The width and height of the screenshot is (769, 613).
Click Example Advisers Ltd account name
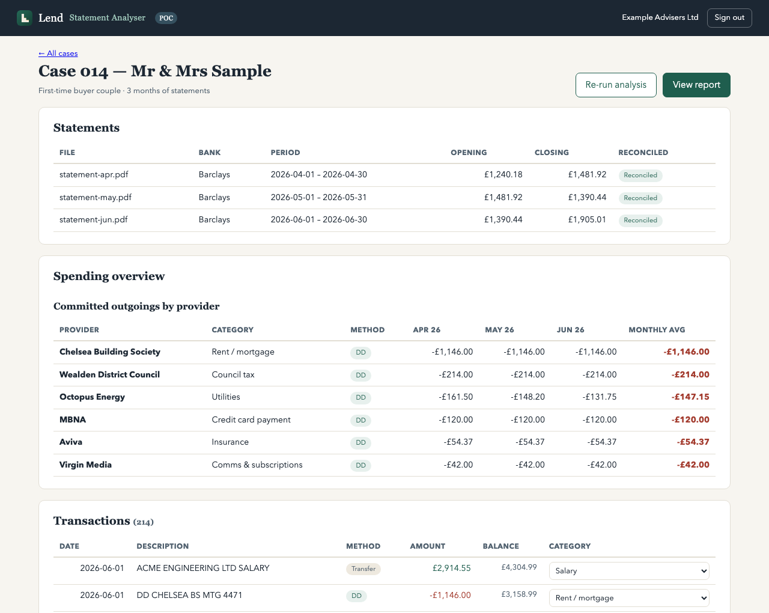660,17
